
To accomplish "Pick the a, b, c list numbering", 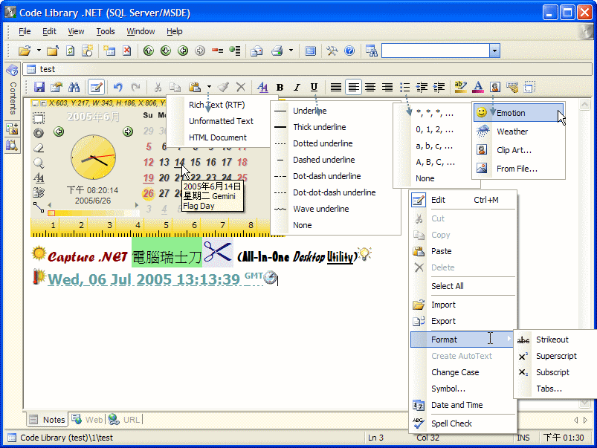I will click(x=434, y=146).
